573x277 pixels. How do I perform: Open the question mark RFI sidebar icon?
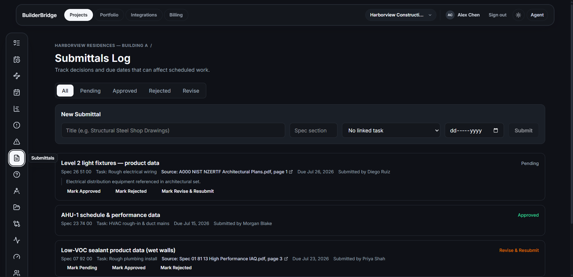17,175
